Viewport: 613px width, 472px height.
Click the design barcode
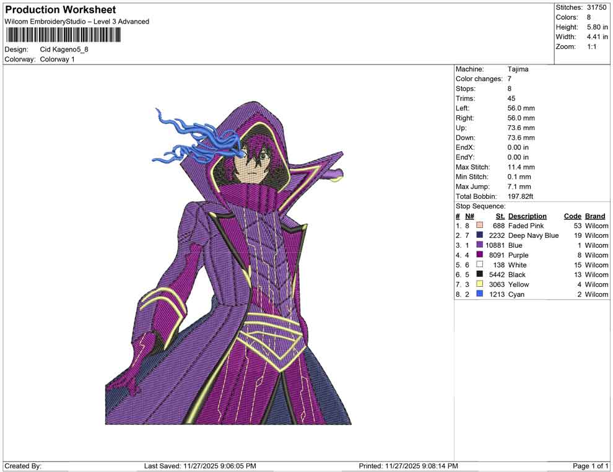tap(63, 35)
